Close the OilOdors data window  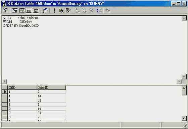coord(184,4)
